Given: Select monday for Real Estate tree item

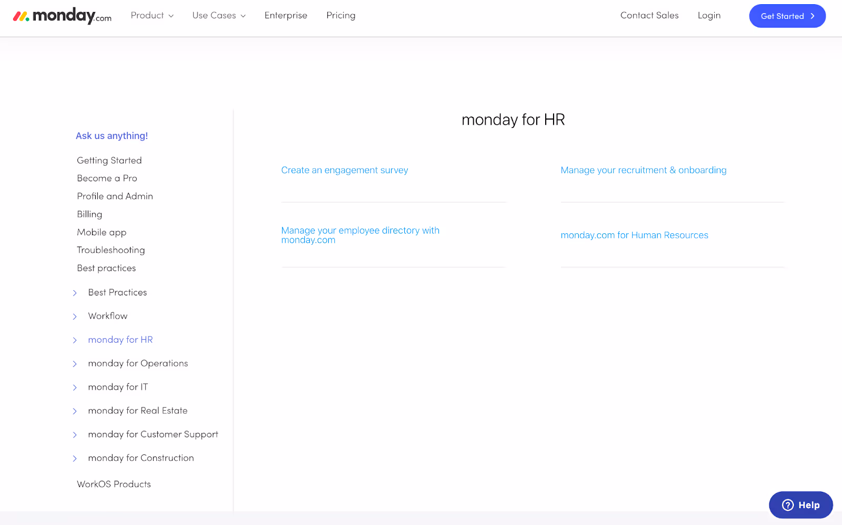Looking at the screenshot, I should (x=138, y=411).
